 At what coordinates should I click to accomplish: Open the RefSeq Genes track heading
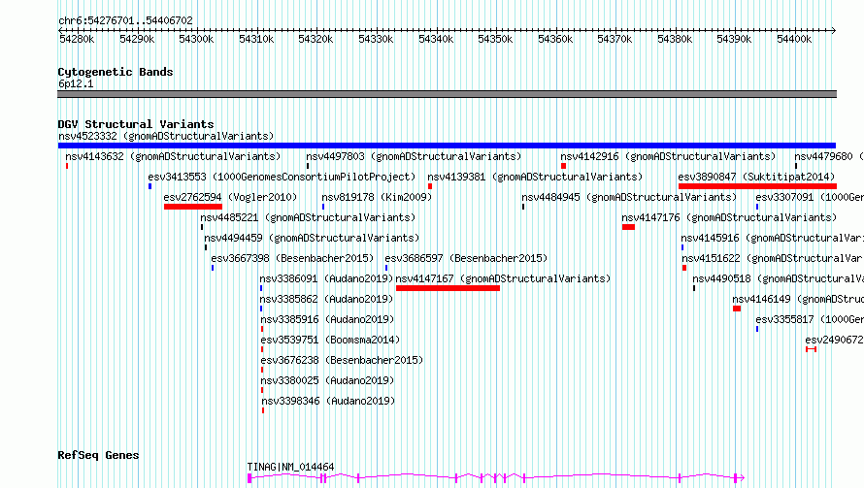[x=98, y=456]
